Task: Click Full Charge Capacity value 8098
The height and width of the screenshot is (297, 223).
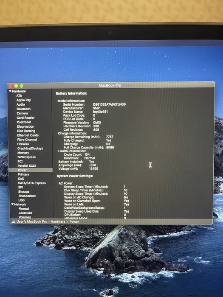Action: click(110, 147)
